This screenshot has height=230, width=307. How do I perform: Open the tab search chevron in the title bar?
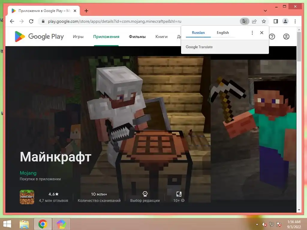click(x=265, y=11)
